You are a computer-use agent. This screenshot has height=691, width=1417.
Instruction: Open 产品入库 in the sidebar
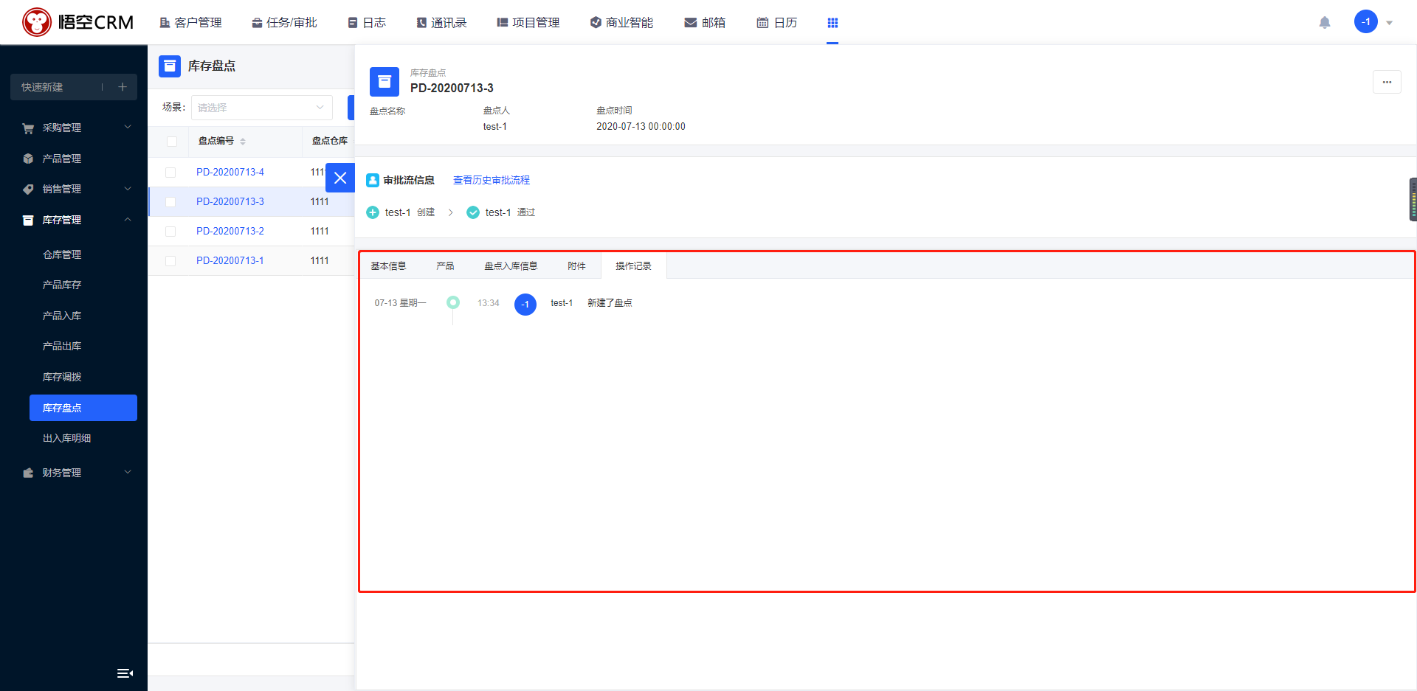[x=62, y=316]
